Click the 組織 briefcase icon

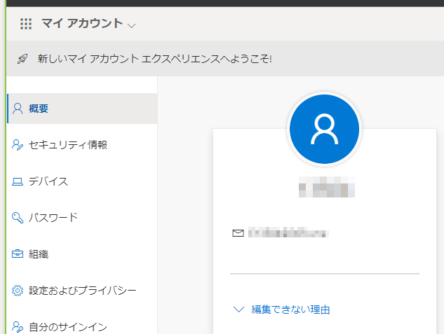coord(18,254)
